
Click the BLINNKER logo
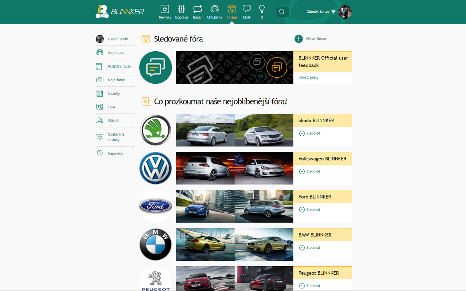tap(120, 11)
